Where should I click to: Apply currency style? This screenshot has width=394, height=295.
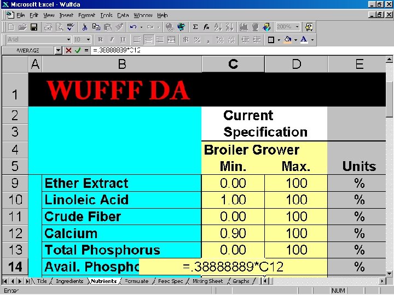click(x=186, y=40)
